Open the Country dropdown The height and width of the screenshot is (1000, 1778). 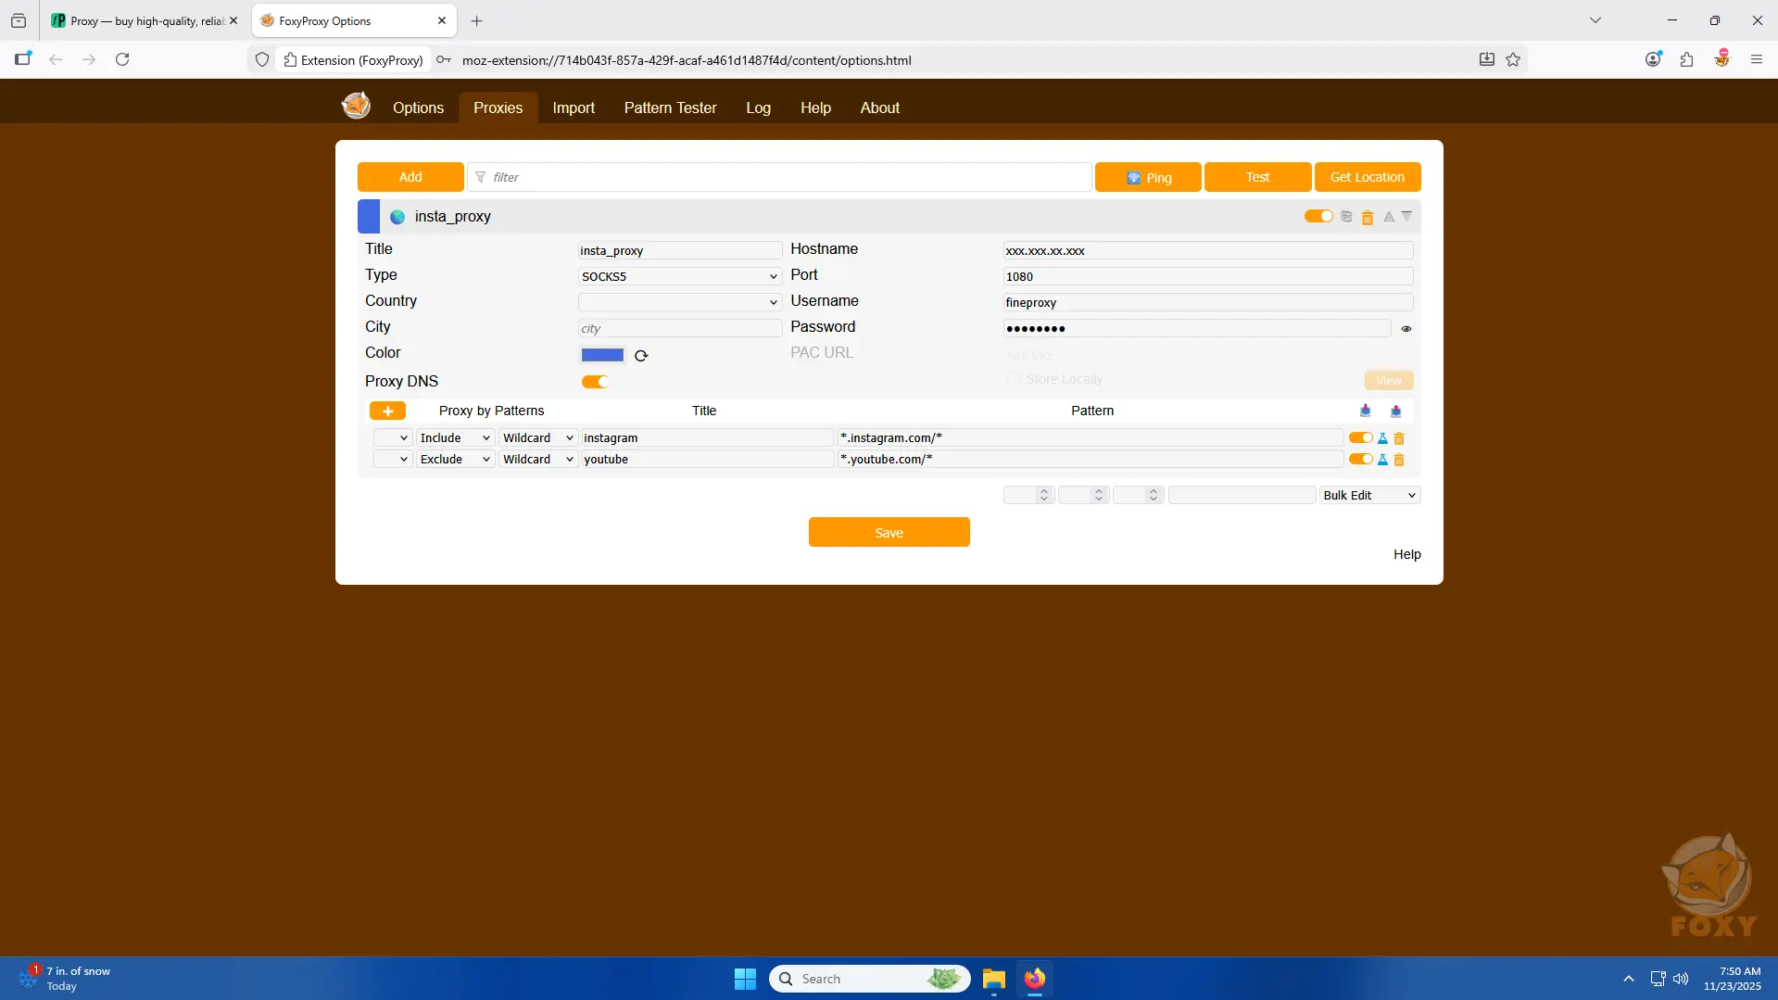coord(679,302)
